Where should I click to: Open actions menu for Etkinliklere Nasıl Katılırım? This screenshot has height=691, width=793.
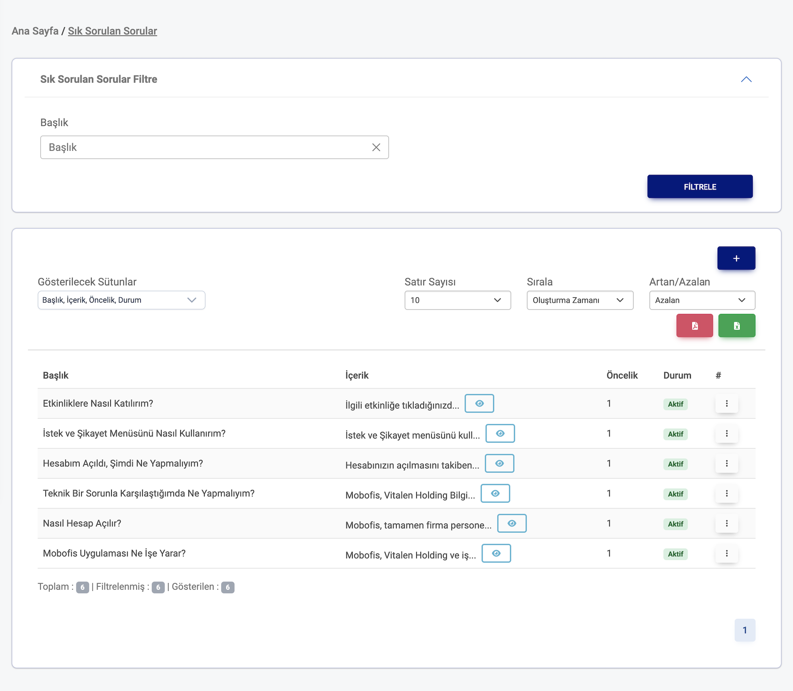tap(726, 403)
